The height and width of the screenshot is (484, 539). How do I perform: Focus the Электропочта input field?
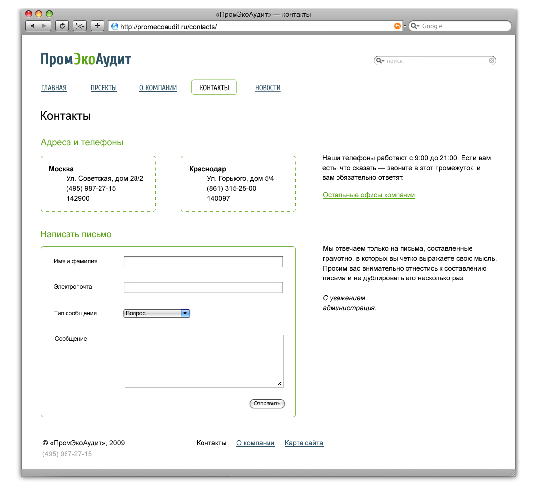pyautogui.click(x=203, y=287)
